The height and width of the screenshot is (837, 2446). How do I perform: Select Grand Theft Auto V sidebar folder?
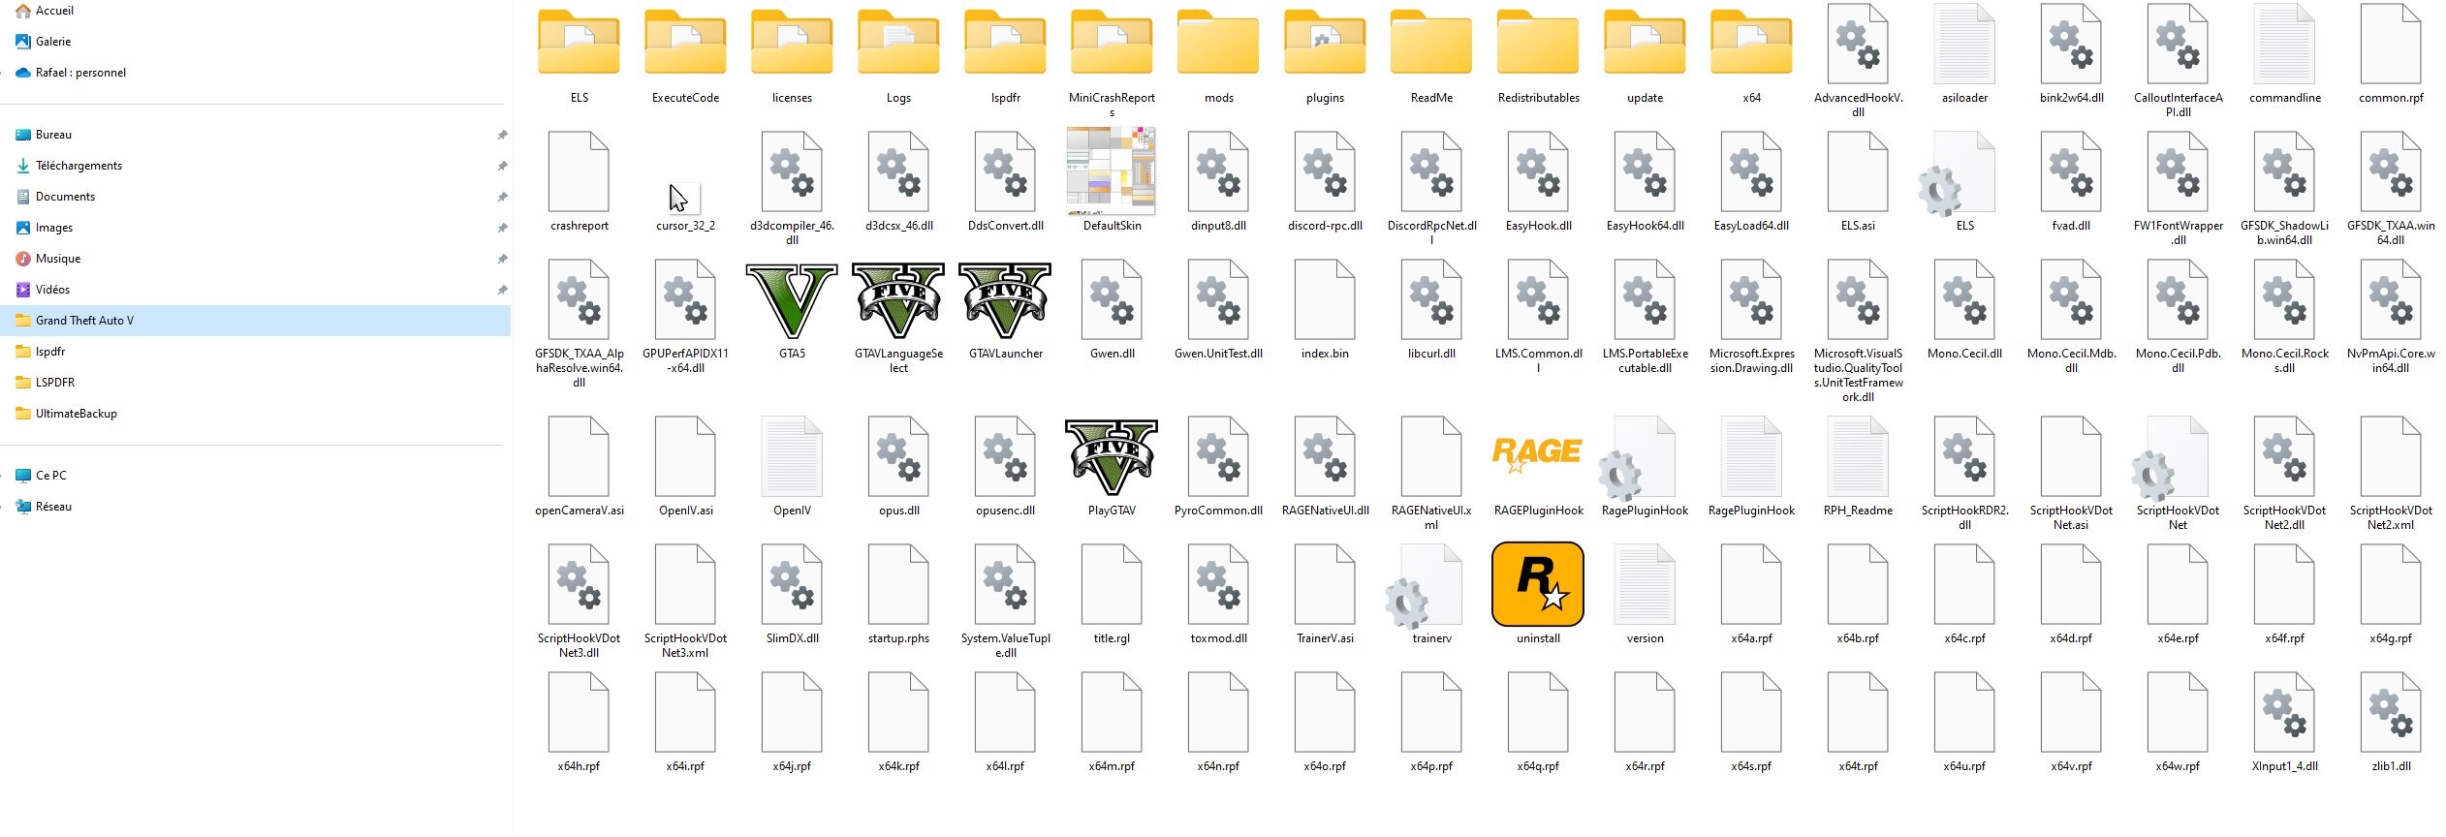(x=256, y=321)
